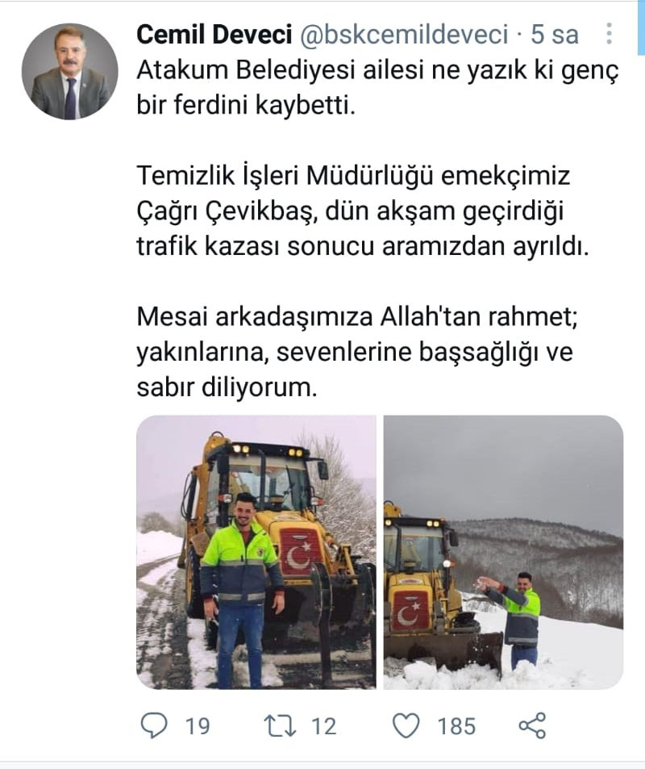The width and height of the screenshot is (645, 769).
Task: Open Cemil Deveci's profile picture
Action: click(x=70, y=71)
